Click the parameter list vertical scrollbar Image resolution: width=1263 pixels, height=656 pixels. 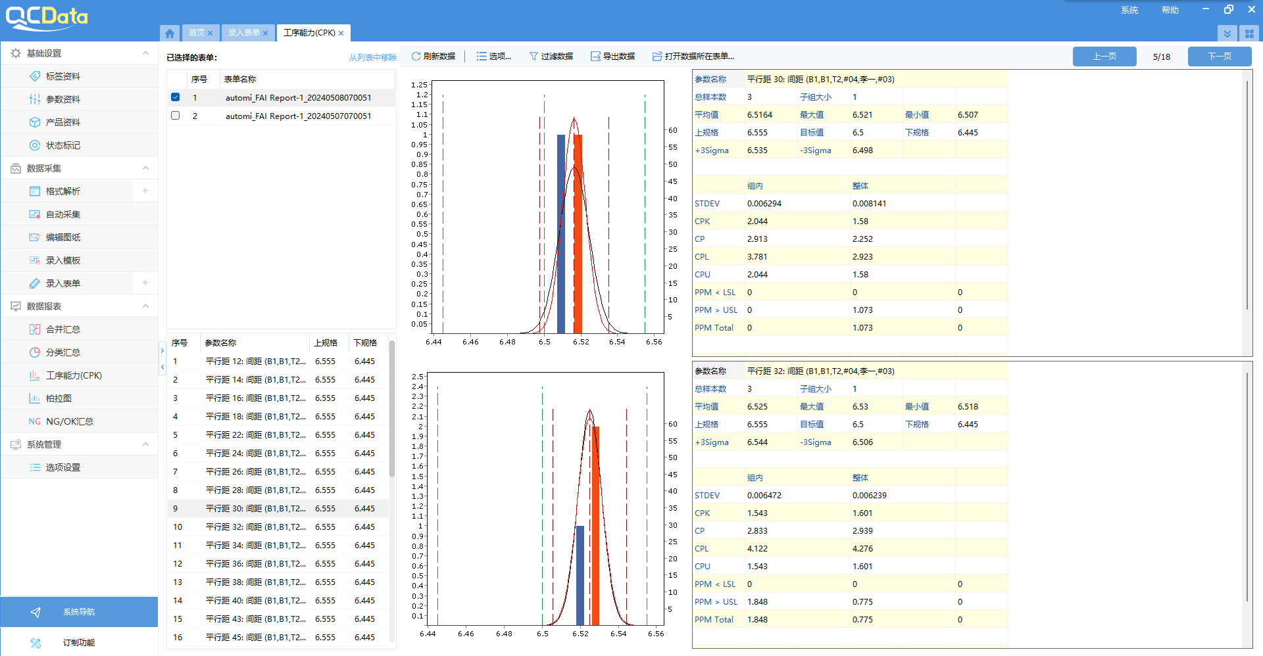(x=392, y=408)
